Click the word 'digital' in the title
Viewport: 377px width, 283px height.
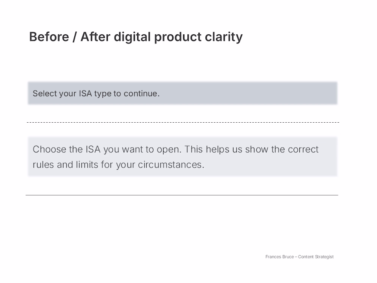132,37
